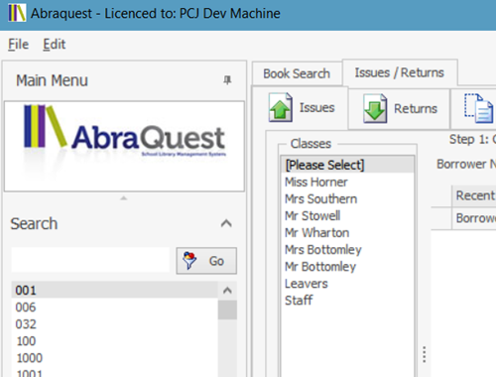Select 1001 in the search list

click(x=115, y=372)
